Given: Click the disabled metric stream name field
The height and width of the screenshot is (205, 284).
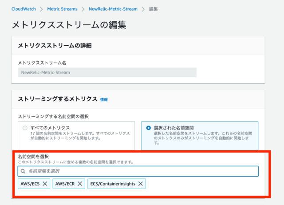Looking at the screenshot, I should click(107, 72).
